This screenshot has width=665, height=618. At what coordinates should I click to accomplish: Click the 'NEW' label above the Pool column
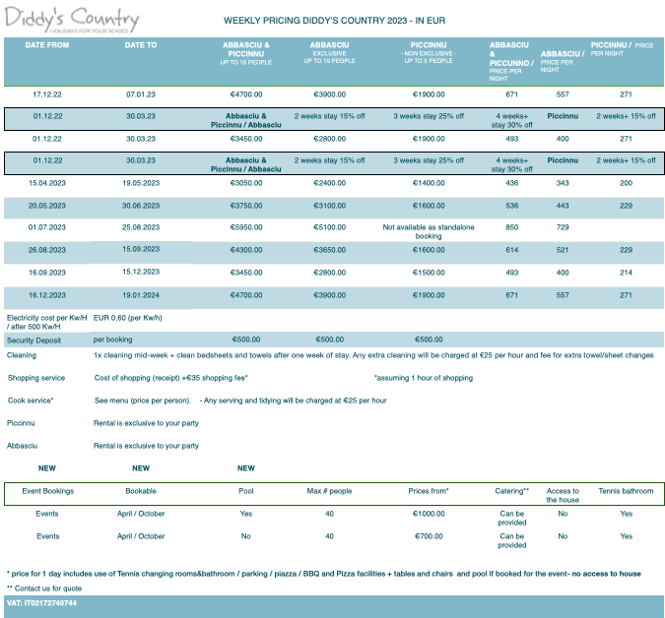click(246, 468)
